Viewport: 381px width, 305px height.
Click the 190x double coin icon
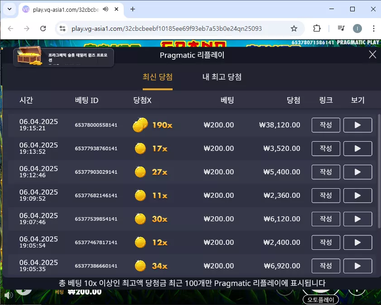click(x=140, y=125)
